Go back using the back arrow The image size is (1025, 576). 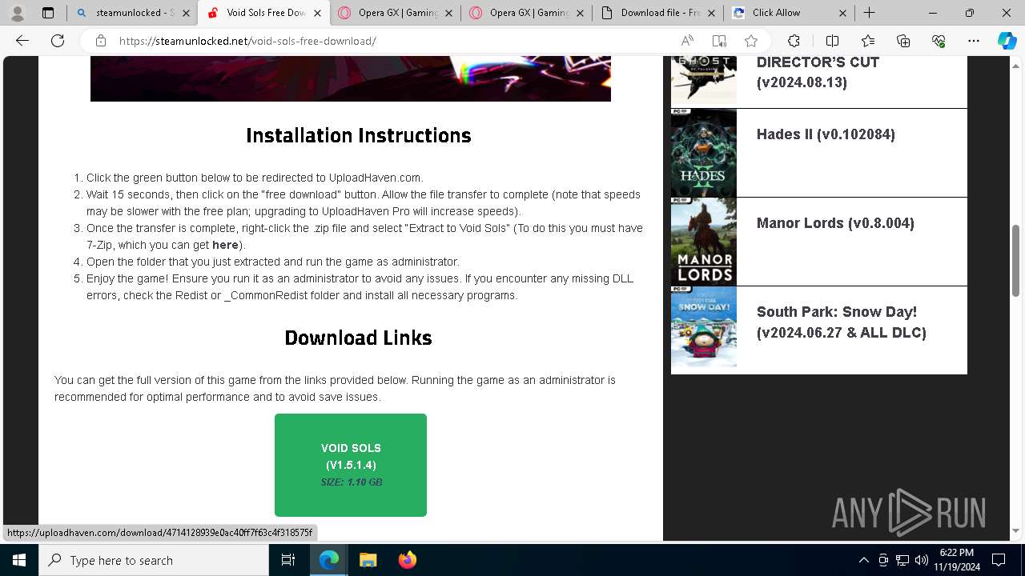click(22, 41)
